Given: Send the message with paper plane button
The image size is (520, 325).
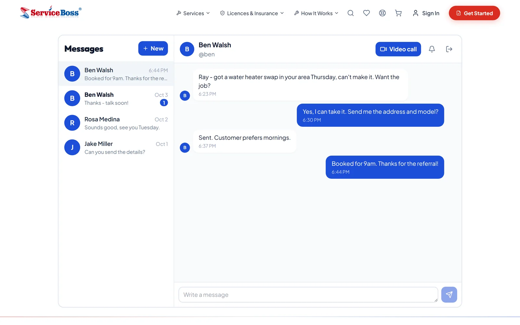Looking at the screenshot, I should click(449, 295).
